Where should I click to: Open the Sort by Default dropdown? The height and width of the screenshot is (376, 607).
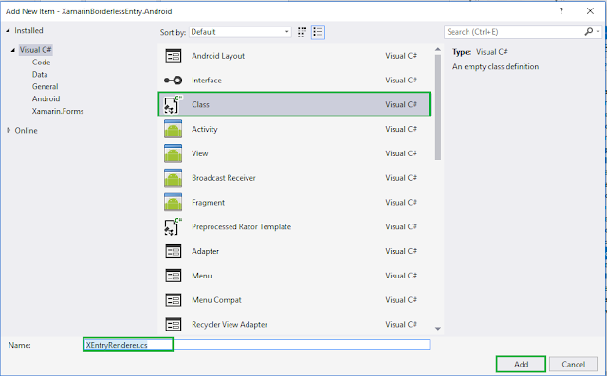[240, 32]
